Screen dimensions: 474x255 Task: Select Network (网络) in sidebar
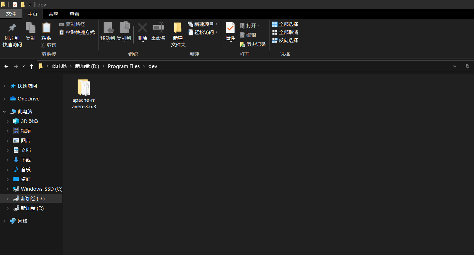point(23,221)
